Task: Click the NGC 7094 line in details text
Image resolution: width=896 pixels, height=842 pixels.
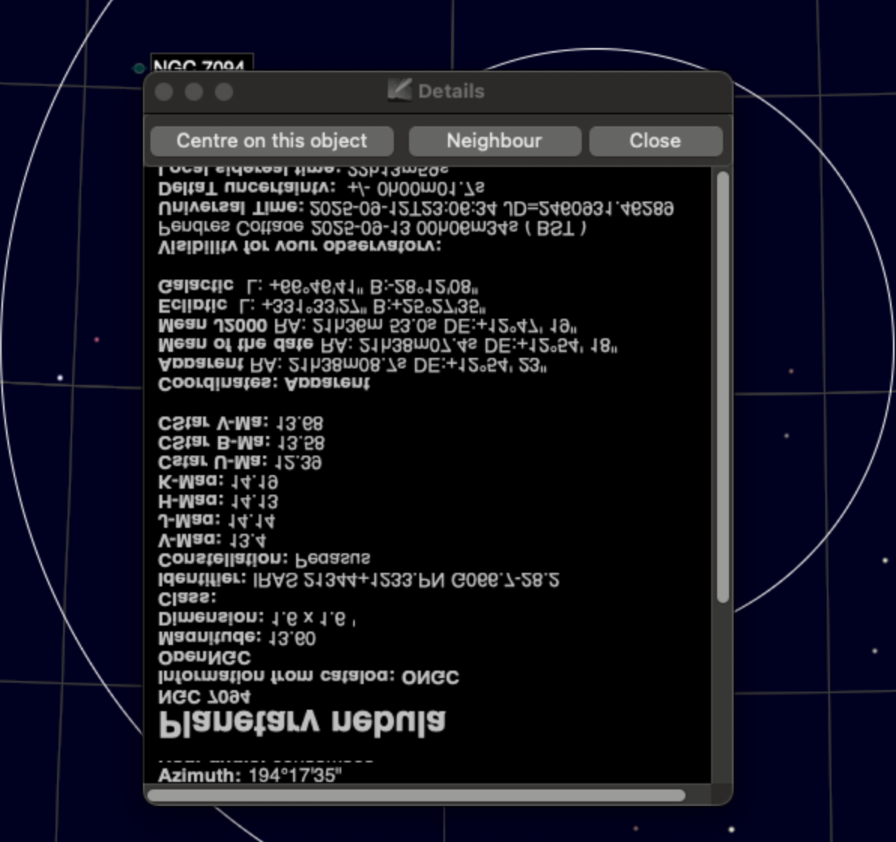Action: 204,698
